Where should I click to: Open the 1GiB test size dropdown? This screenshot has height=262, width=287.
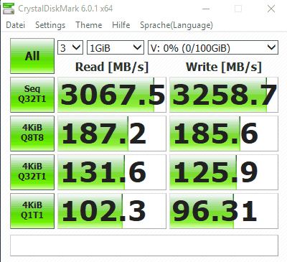pos(116,47)
